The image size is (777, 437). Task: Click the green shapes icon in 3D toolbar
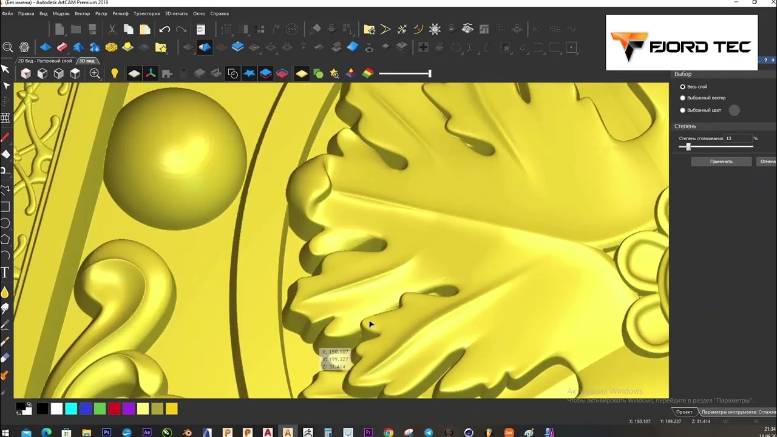pos(318,73)
